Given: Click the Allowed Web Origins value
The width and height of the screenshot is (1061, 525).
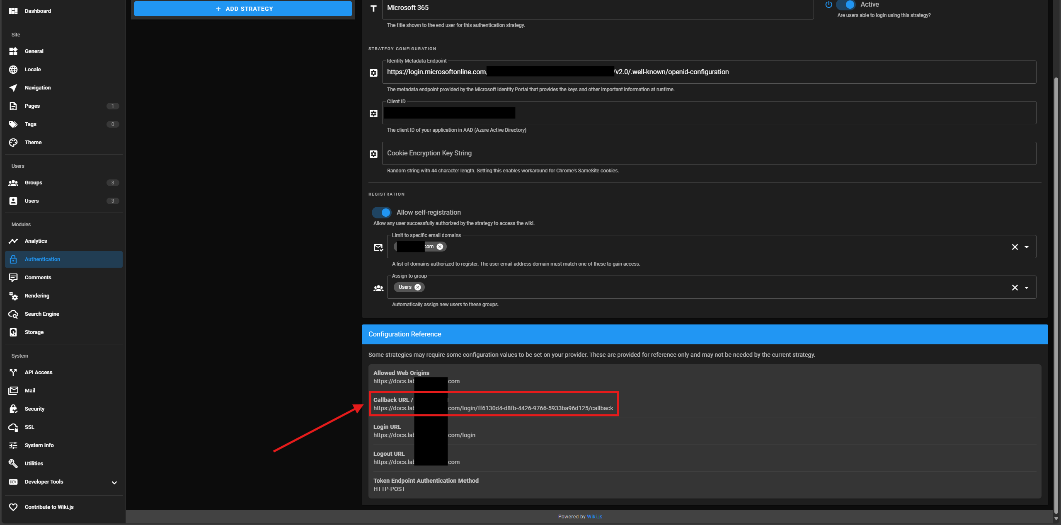Looking at the screenshot, I should [x=417, y=382].
